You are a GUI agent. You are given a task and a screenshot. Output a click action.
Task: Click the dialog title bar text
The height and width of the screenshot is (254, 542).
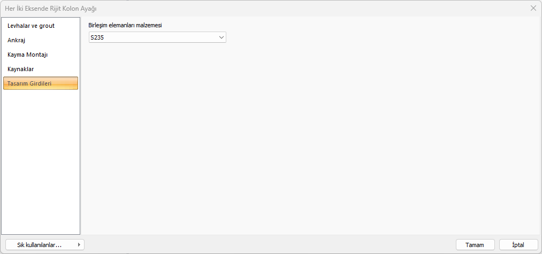(51, 8)
